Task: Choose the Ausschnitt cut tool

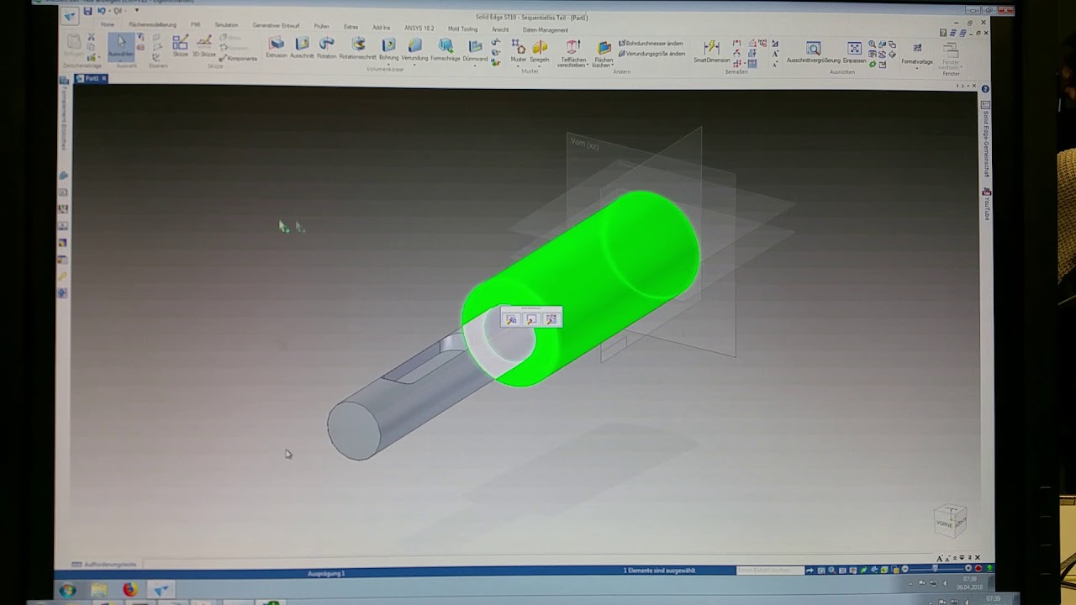Action: pyautogui.click(x=302, y=48)
